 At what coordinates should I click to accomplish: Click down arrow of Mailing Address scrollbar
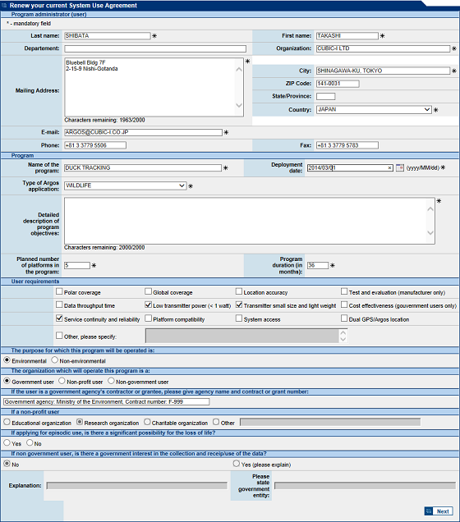click(239, 105)
